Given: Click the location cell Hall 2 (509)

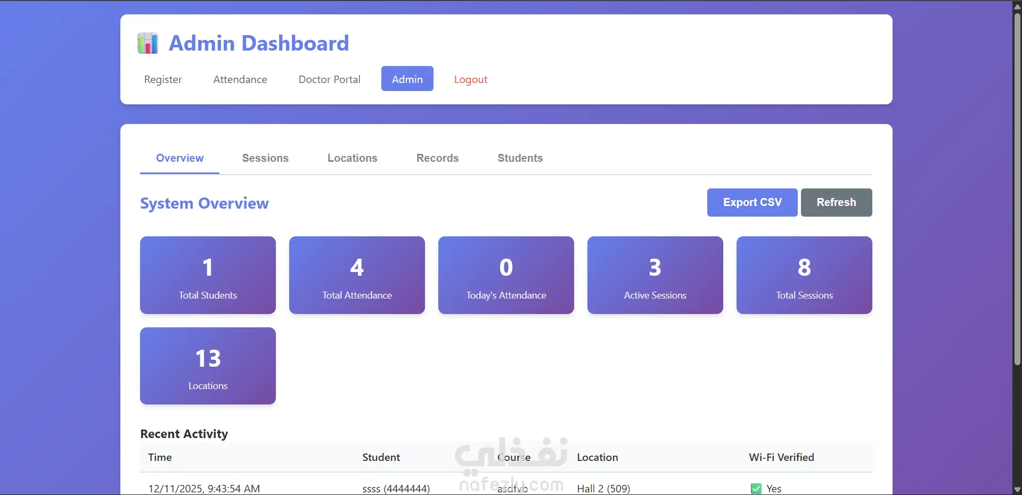Looking at the screenshot, I should 603,489.
